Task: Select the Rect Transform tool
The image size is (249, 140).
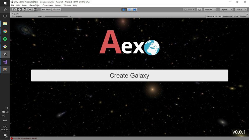Action: click(35, 10)
